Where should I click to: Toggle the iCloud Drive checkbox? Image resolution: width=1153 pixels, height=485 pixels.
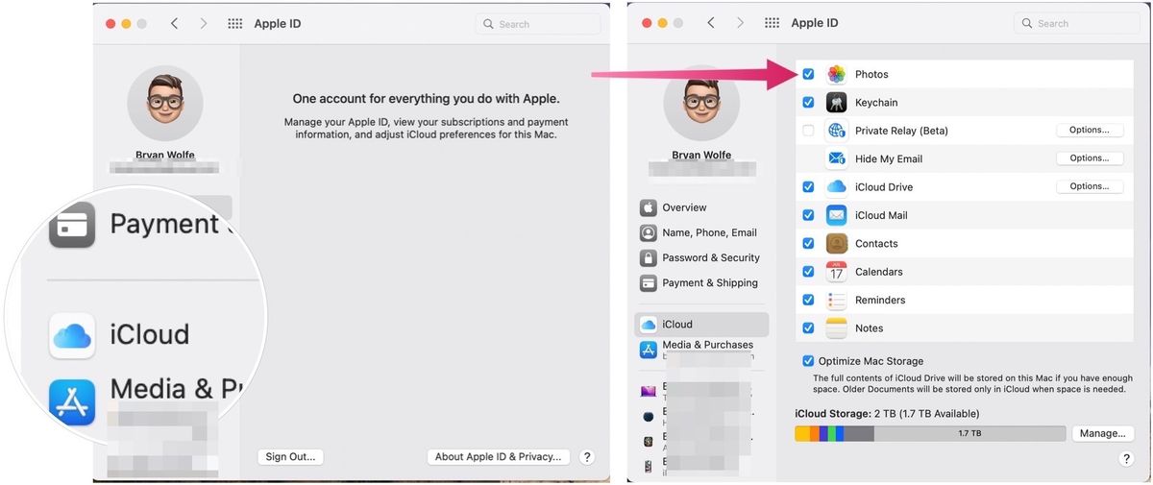808,187
